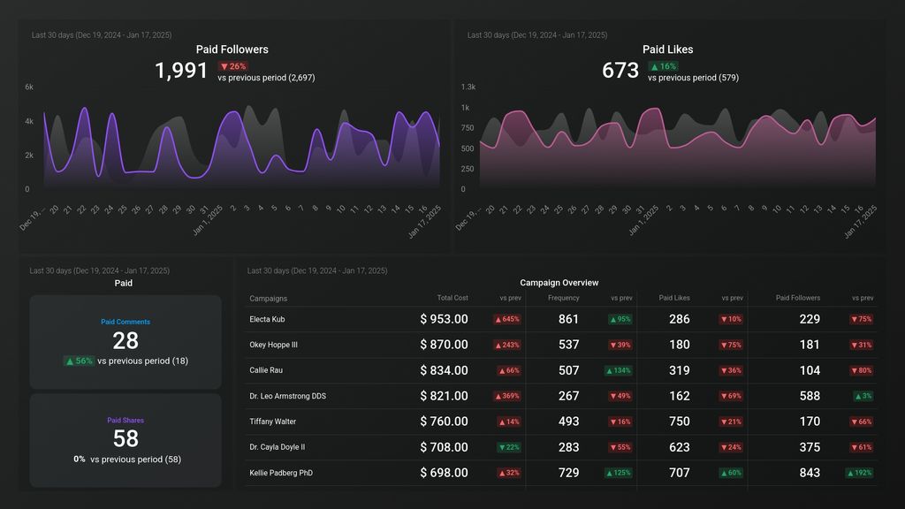This screenshot has height=509, width=905.
Task: Select the Paid Shares card value 58
Action: click(125, 439)
